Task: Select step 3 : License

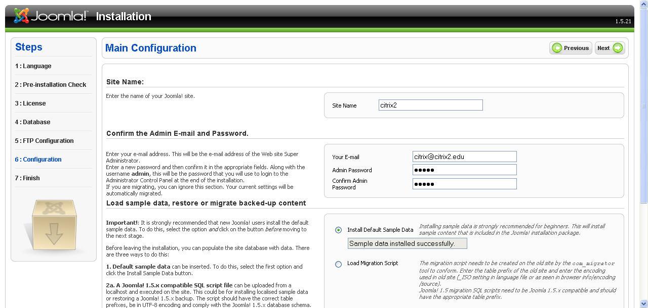Action: click(x=30, y=104)
